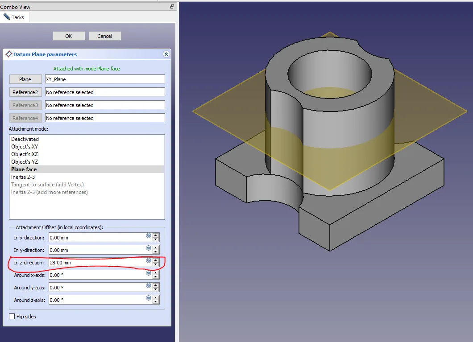Viewport: 473px width, 342px height.
Task: Click the Reference2 selection button
Action: click(x=25, y=92)
